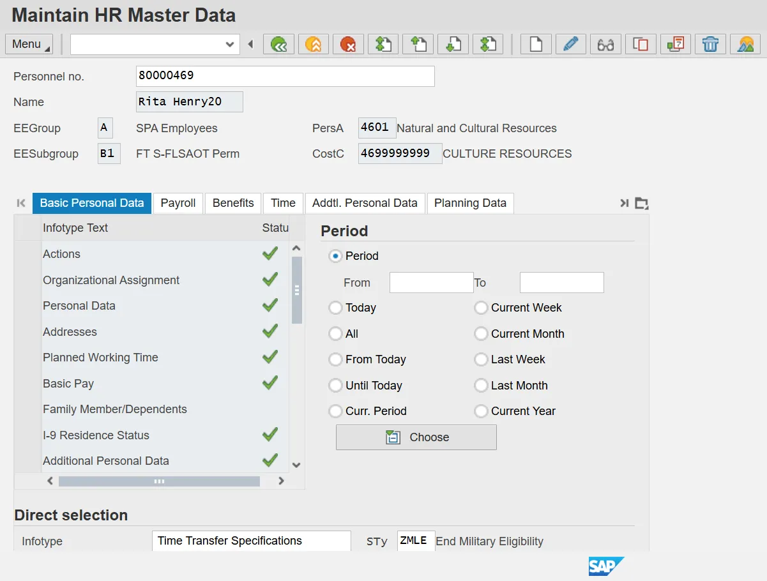Click the orange Exit icon
Screen dimensions: 767x581
313,44
